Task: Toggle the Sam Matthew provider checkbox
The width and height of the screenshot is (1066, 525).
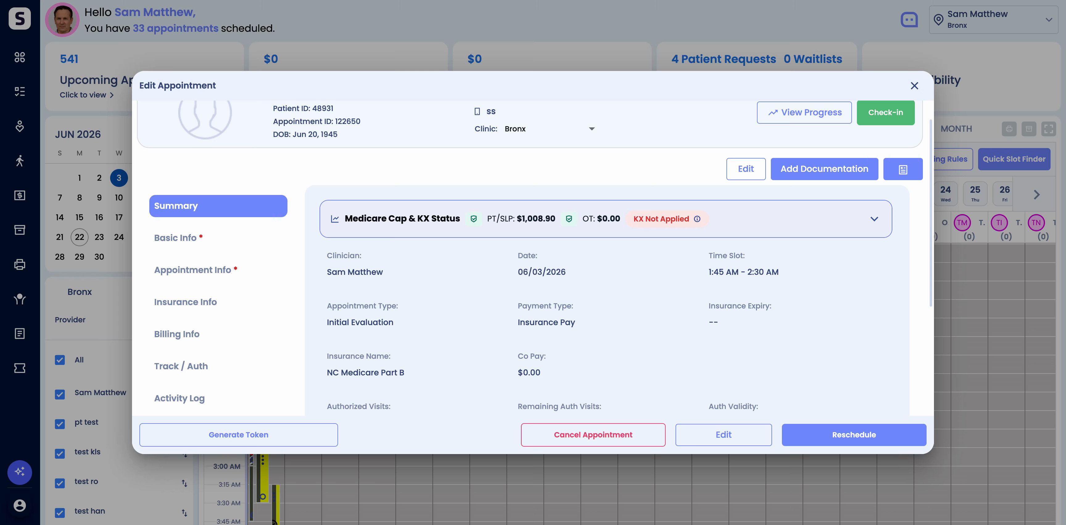Action: coord(60,394)
